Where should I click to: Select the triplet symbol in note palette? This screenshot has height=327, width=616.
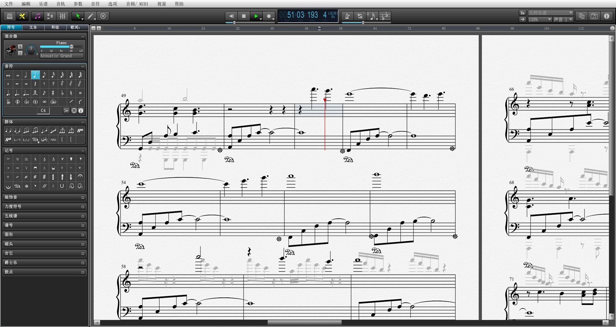pyautogui.click(x=35, y=93)
